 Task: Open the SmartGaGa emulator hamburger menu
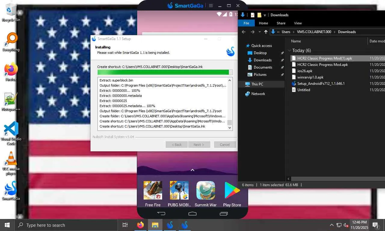point(211,6)
